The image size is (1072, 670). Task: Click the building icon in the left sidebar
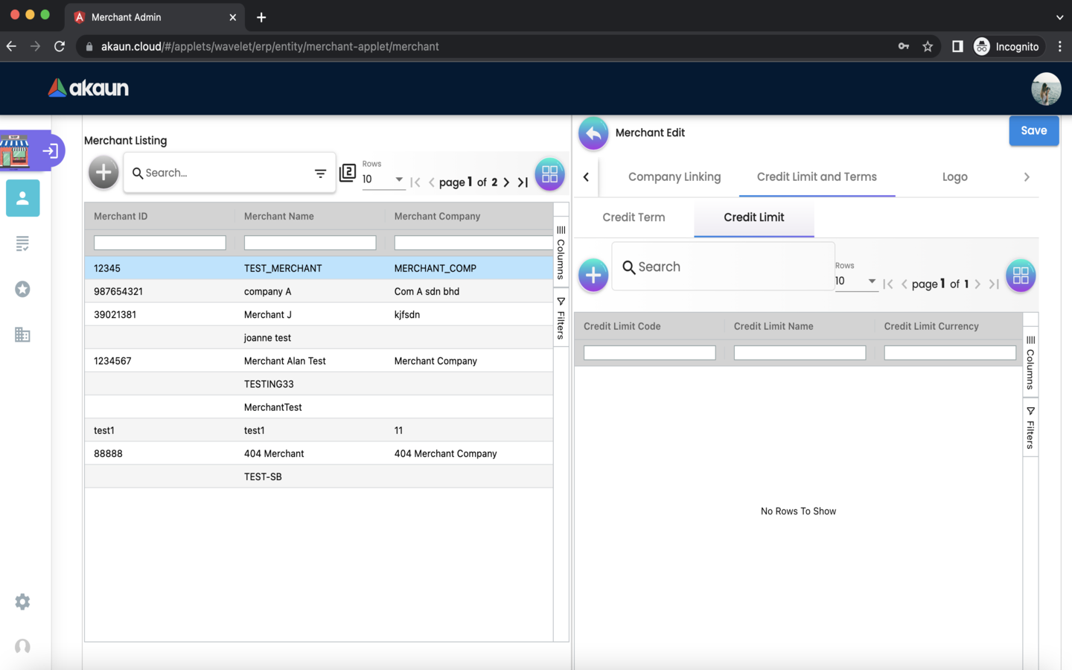tap(22, 335)
